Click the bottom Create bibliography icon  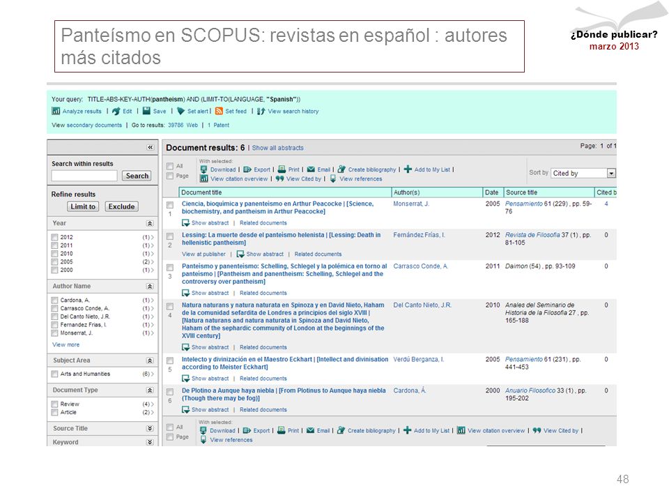(x=341, y=430)
